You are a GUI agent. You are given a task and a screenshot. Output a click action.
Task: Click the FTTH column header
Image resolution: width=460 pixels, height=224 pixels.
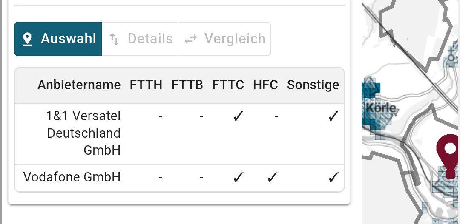pyautogui.click(x=146, y=85)
